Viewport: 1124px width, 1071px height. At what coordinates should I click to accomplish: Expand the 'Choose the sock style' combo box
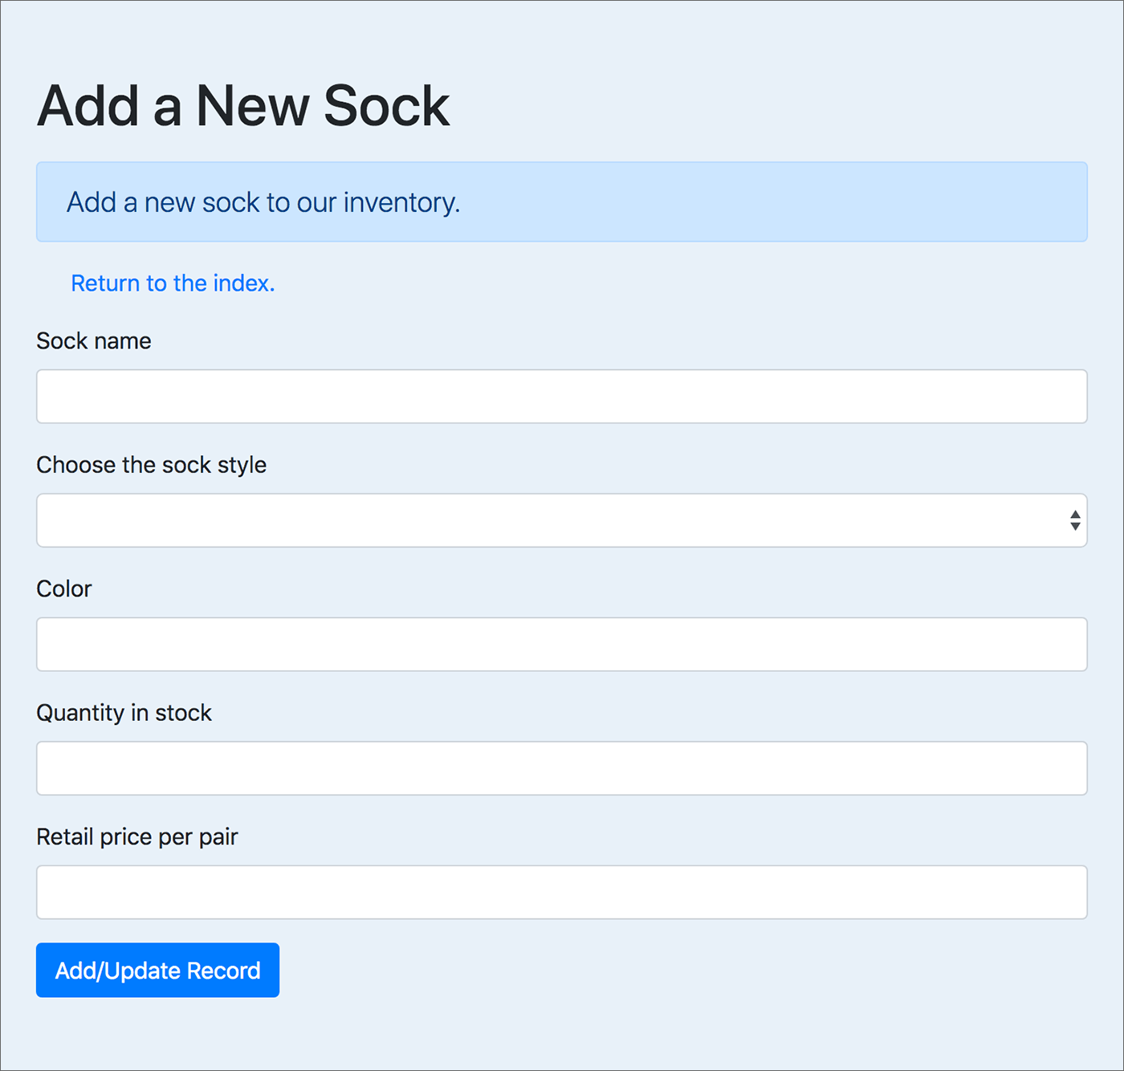click(560, 520)
